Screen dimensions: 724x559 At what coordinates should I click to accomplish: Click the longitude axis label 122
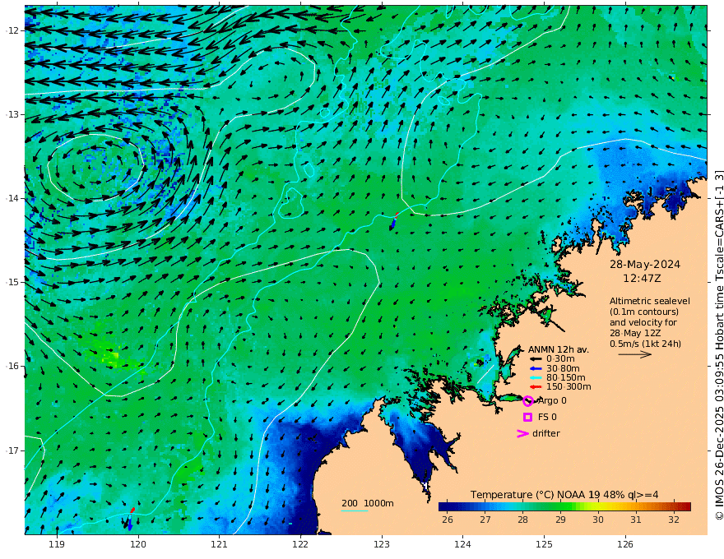[x=300, y=545]
